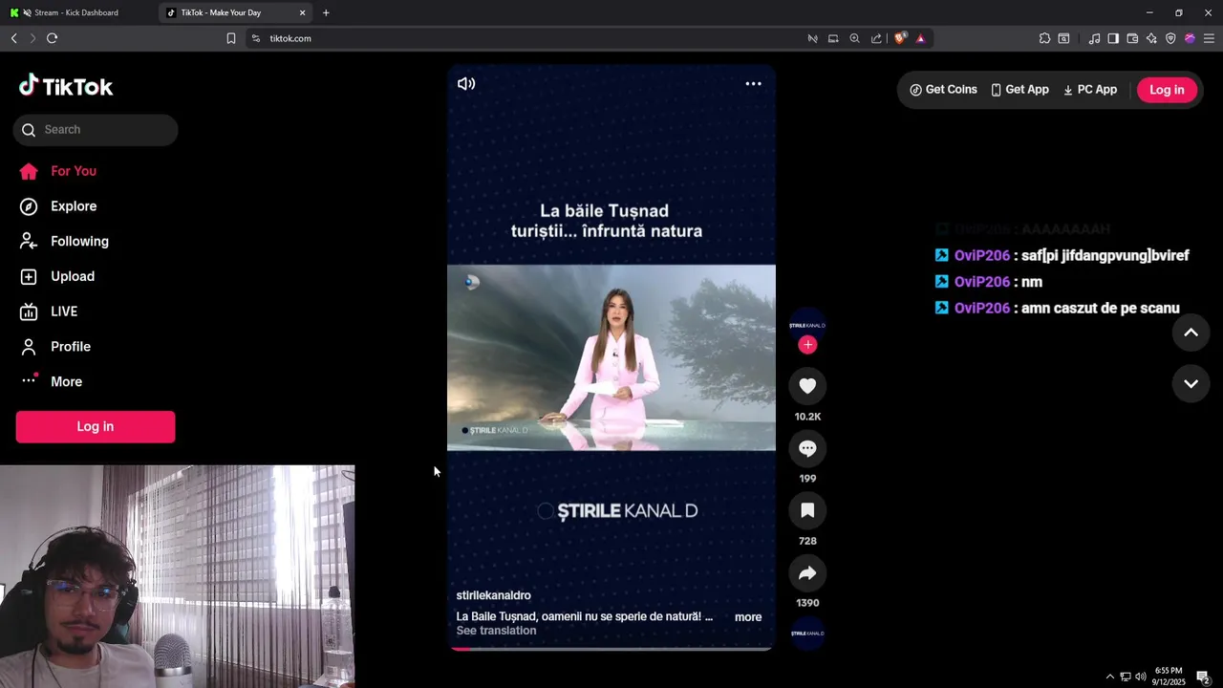The width and height of the screenshot is (1223, 688).
Task: Follow creator with red plus button
Action: point(807,345)
